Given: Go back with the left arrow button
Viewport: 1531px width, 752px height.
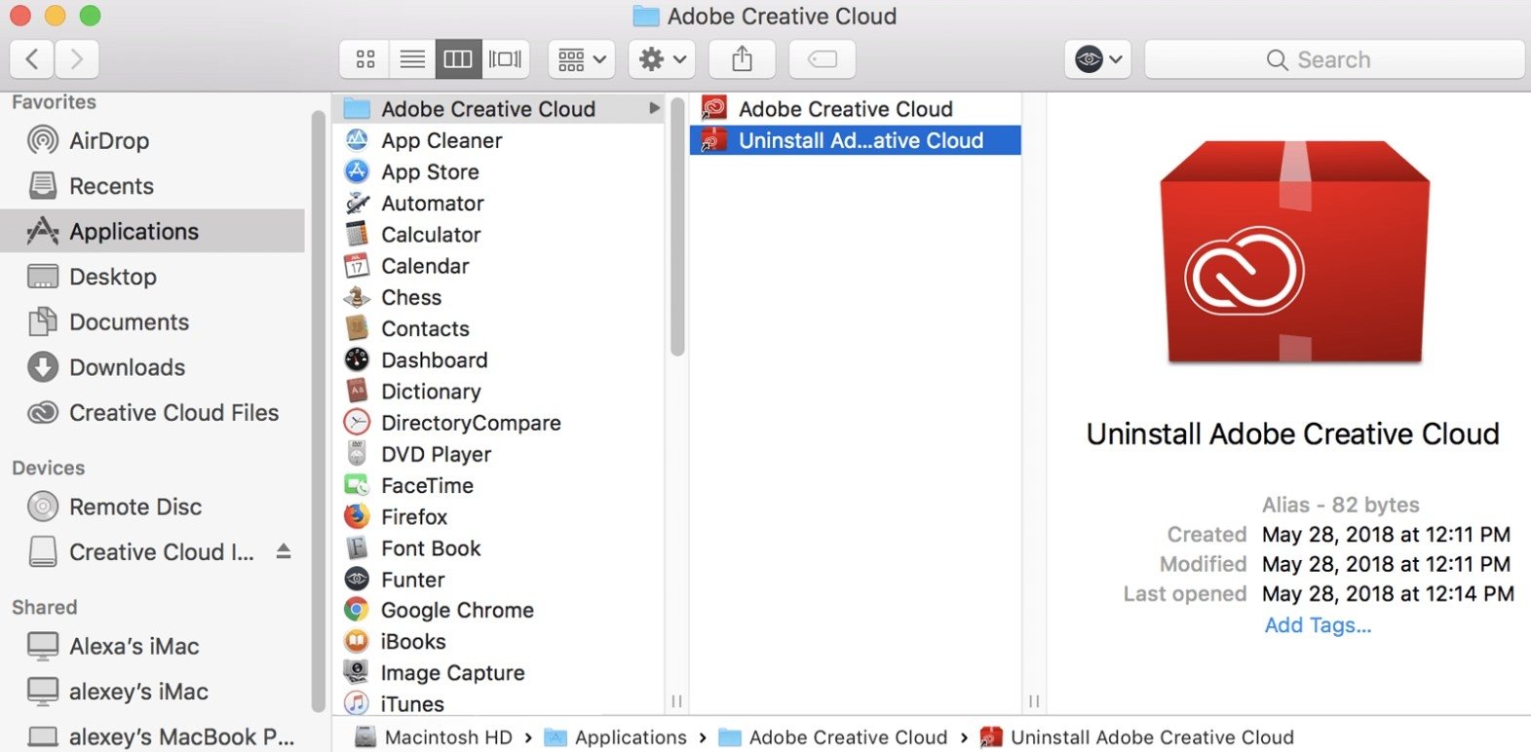Looking at the screenshot, I should coord(32,59).
